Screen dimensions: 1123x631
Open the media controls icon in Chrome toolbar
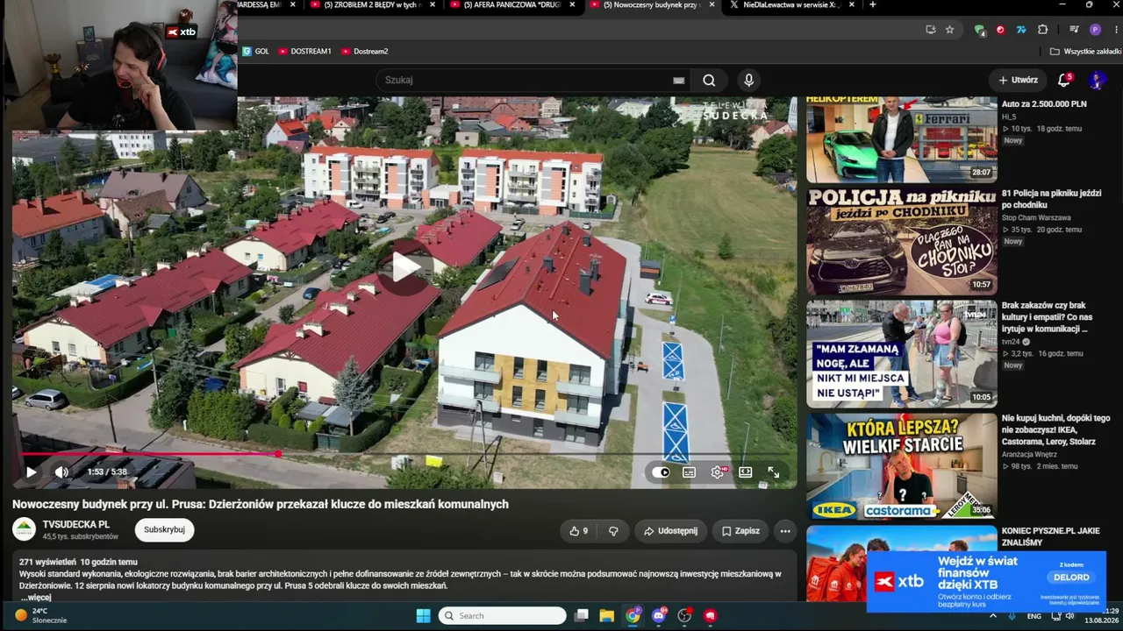coord(1074,30)
